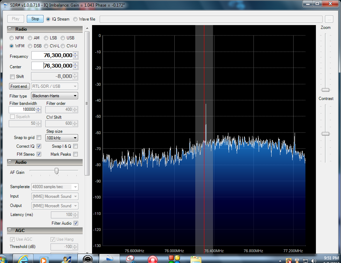Click the Frequency input field
Viewport: 341px width, 263px height.
pyautogui.click(x=52, y=55)
